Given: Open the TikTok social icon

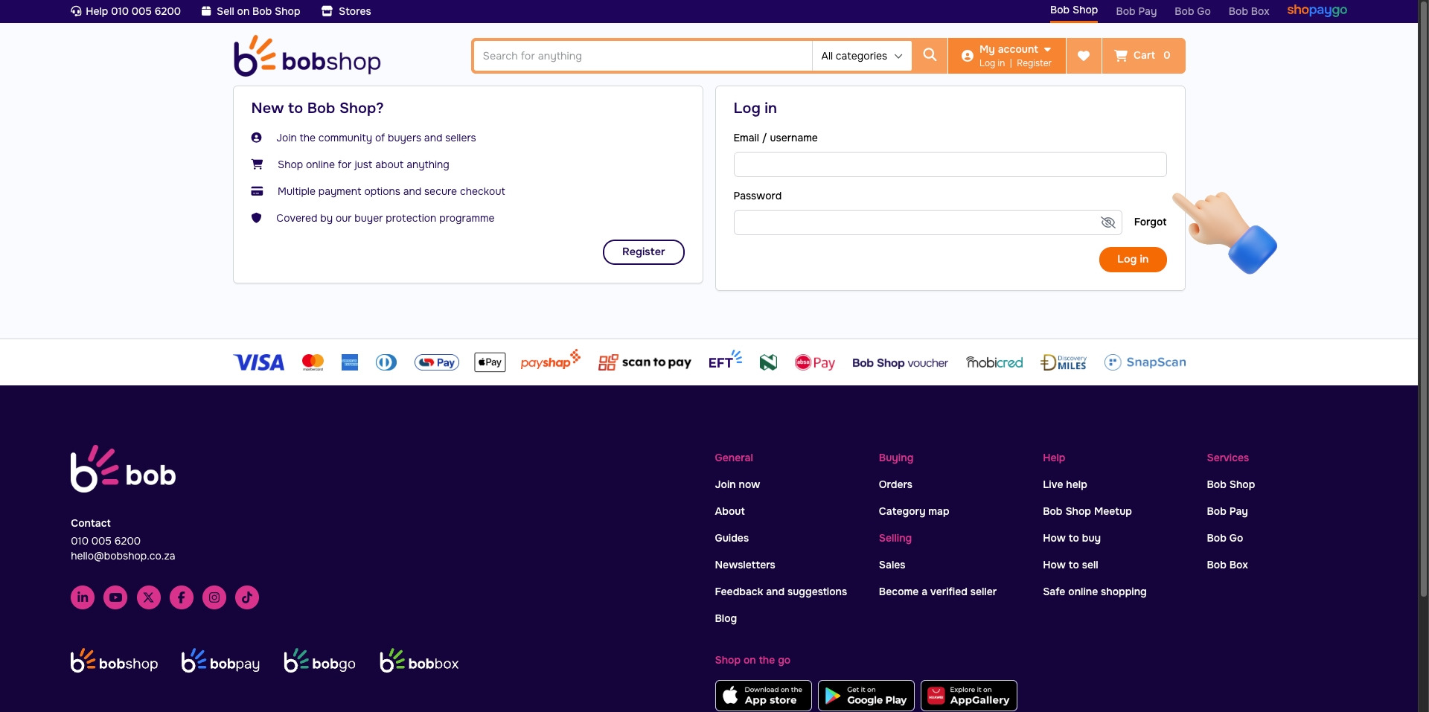Looking at the screenshot, I should tap(247, 597).
